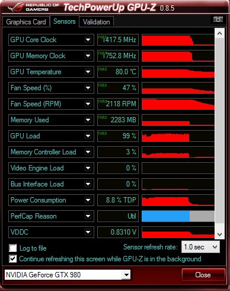Click the Fan Speed value 47 %
230x291 pixels.
[x=118, y=88]
